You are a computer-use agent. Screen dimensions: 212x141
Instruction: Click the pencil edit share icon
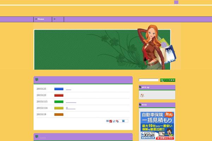(114, 121)
